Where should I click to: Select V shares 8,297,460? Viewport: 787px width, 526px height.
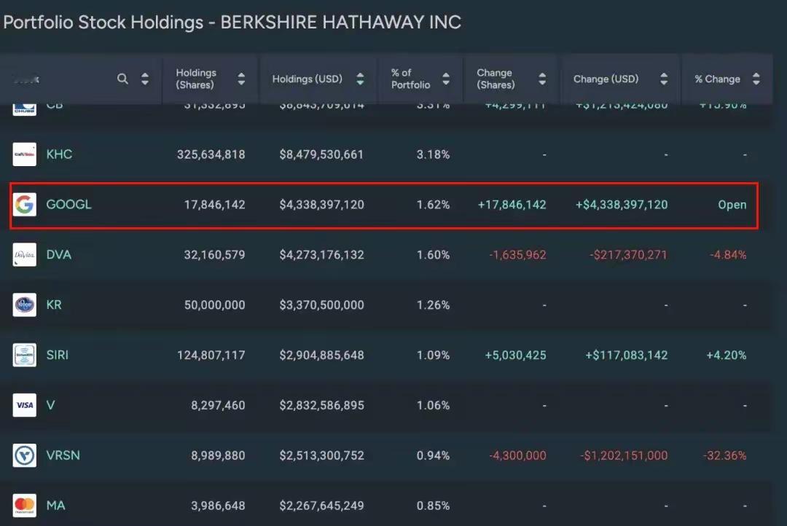click(x=219, y=405)
